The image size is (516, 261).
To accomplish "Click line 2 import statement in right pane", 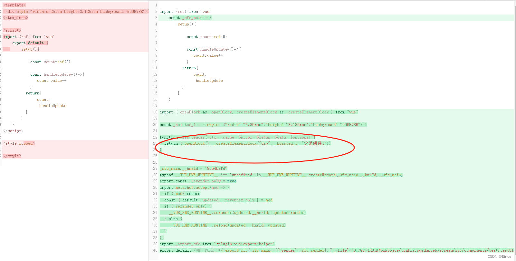I will click(185, 12).
